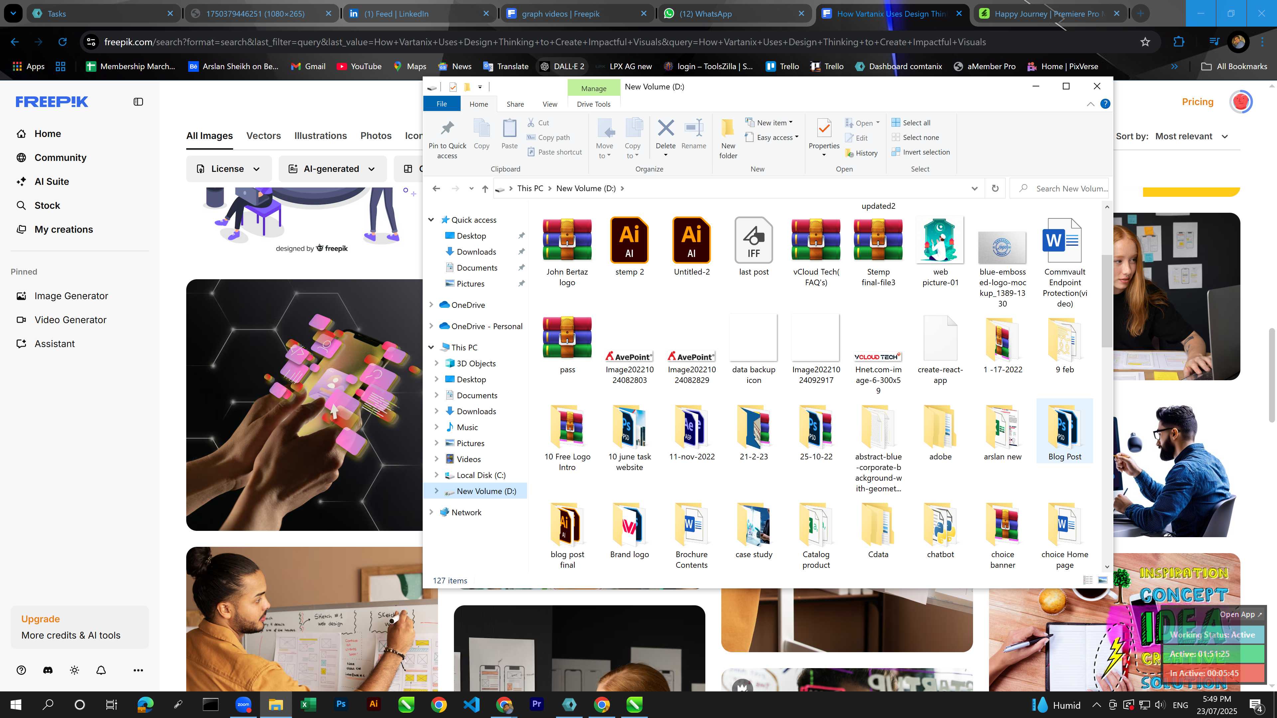The width and height of the screenshot is (1277, 718).
Task: Click YouTube bookmark in bookmarks bar
Action: (359, 66)
